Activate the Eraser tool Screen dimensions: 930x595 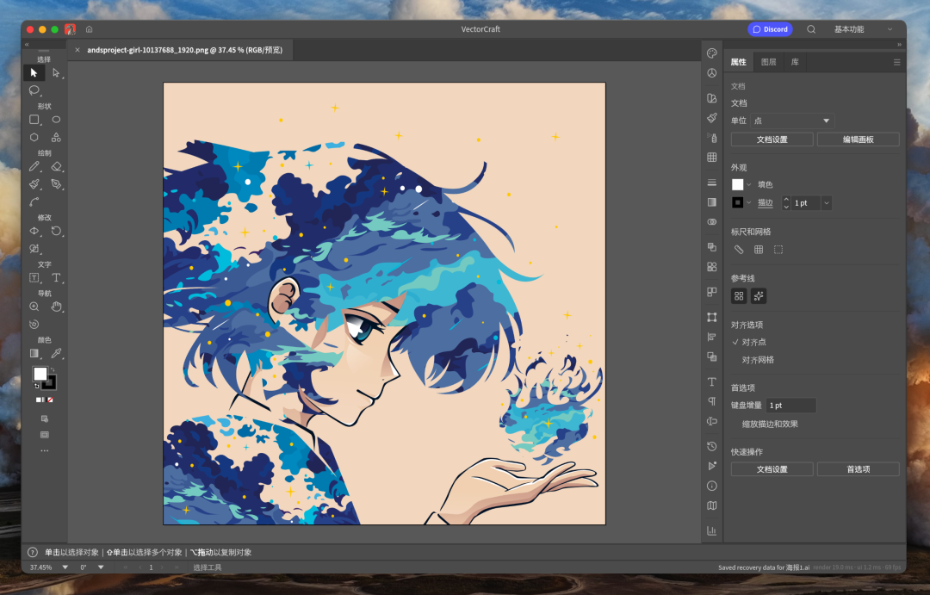point(56,167)
